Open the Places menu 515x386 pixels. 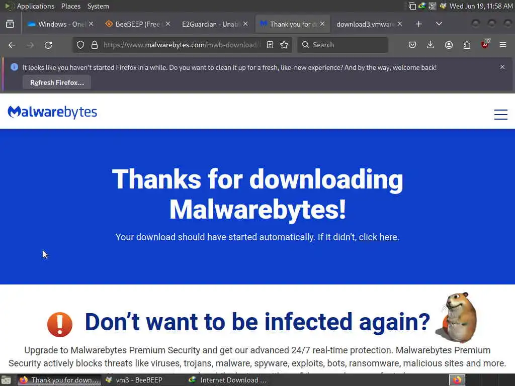(x=70, y=6)
